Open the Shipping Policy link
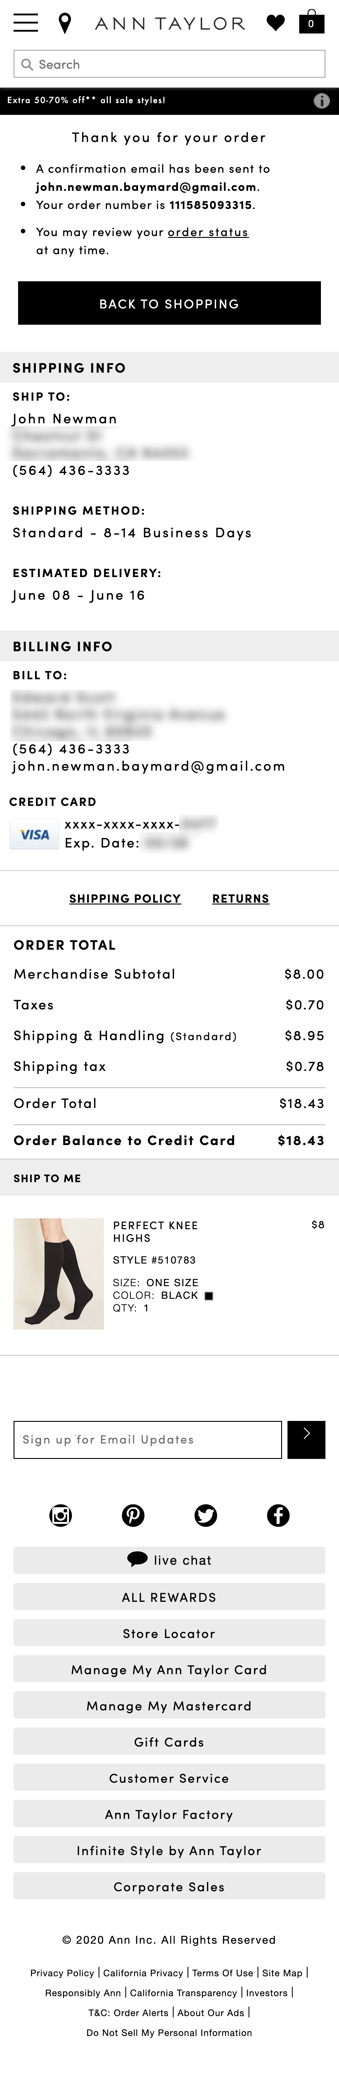 (124, 898)
